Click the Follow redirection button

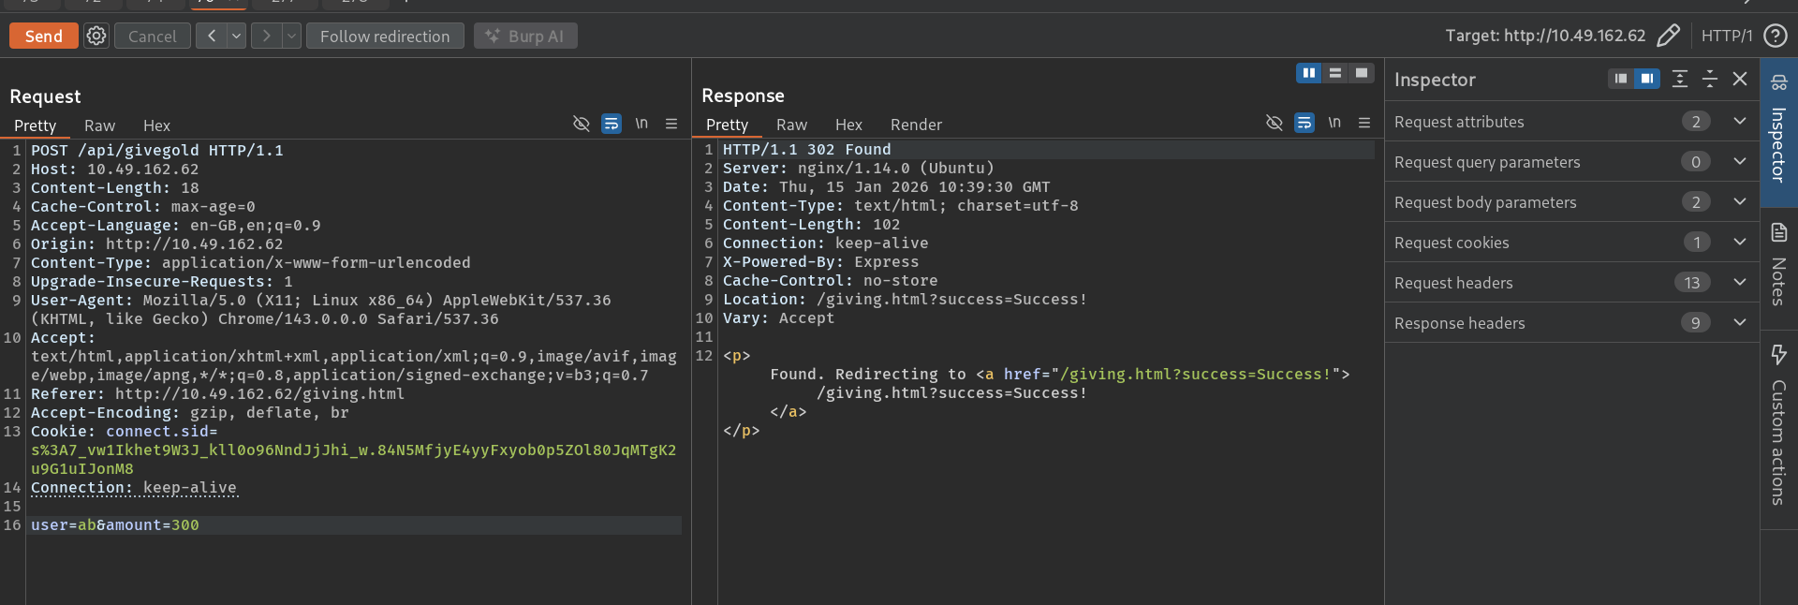(x=385, y=37)
